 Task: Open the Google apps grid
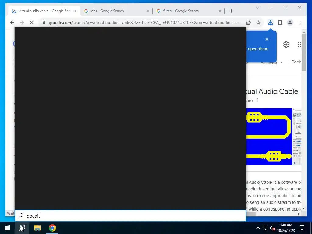(x=299, y=44)
